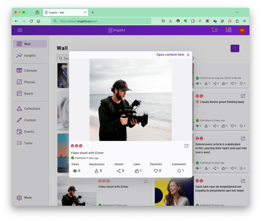Click the Likes thumbs-up icon in popup

tap(137, 171)
